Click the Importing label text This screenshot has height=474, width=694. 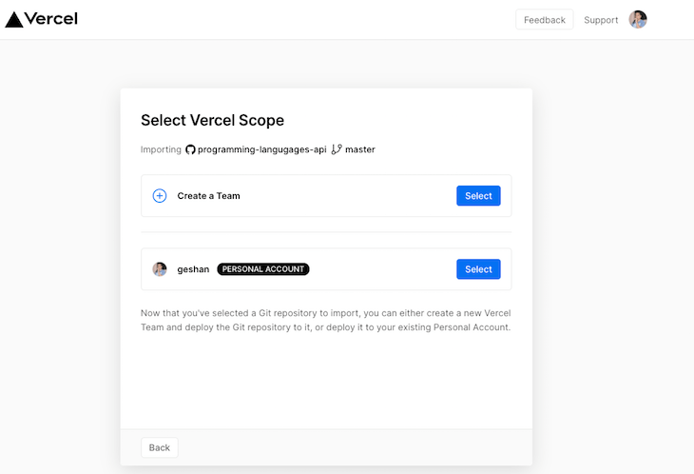[x=161, y=149]
